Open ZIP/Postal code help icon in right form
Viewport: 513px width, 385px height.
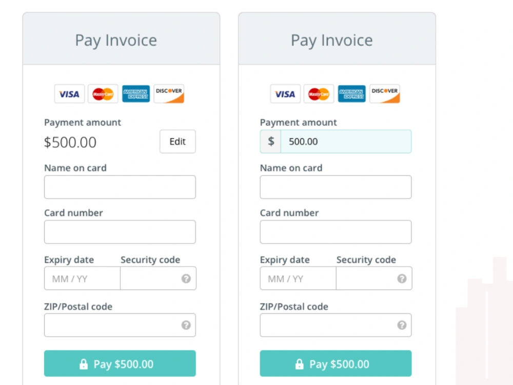pos(402,325)
